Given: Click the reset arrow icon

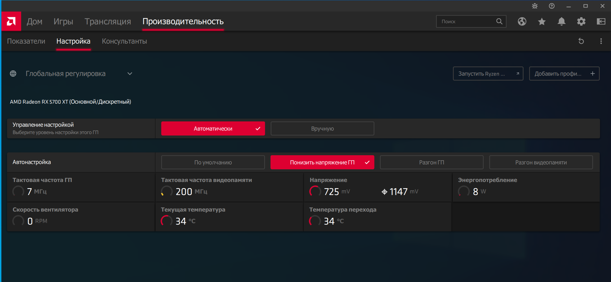Looking at the screenshot, I should tap(581, 41).
